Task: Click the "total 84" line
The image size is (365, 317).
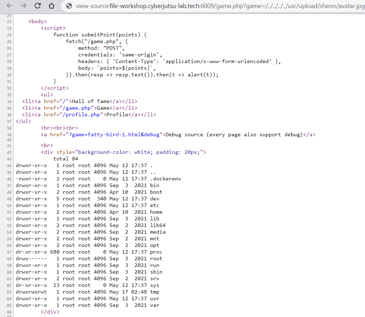Action: [x=66, y=159]
